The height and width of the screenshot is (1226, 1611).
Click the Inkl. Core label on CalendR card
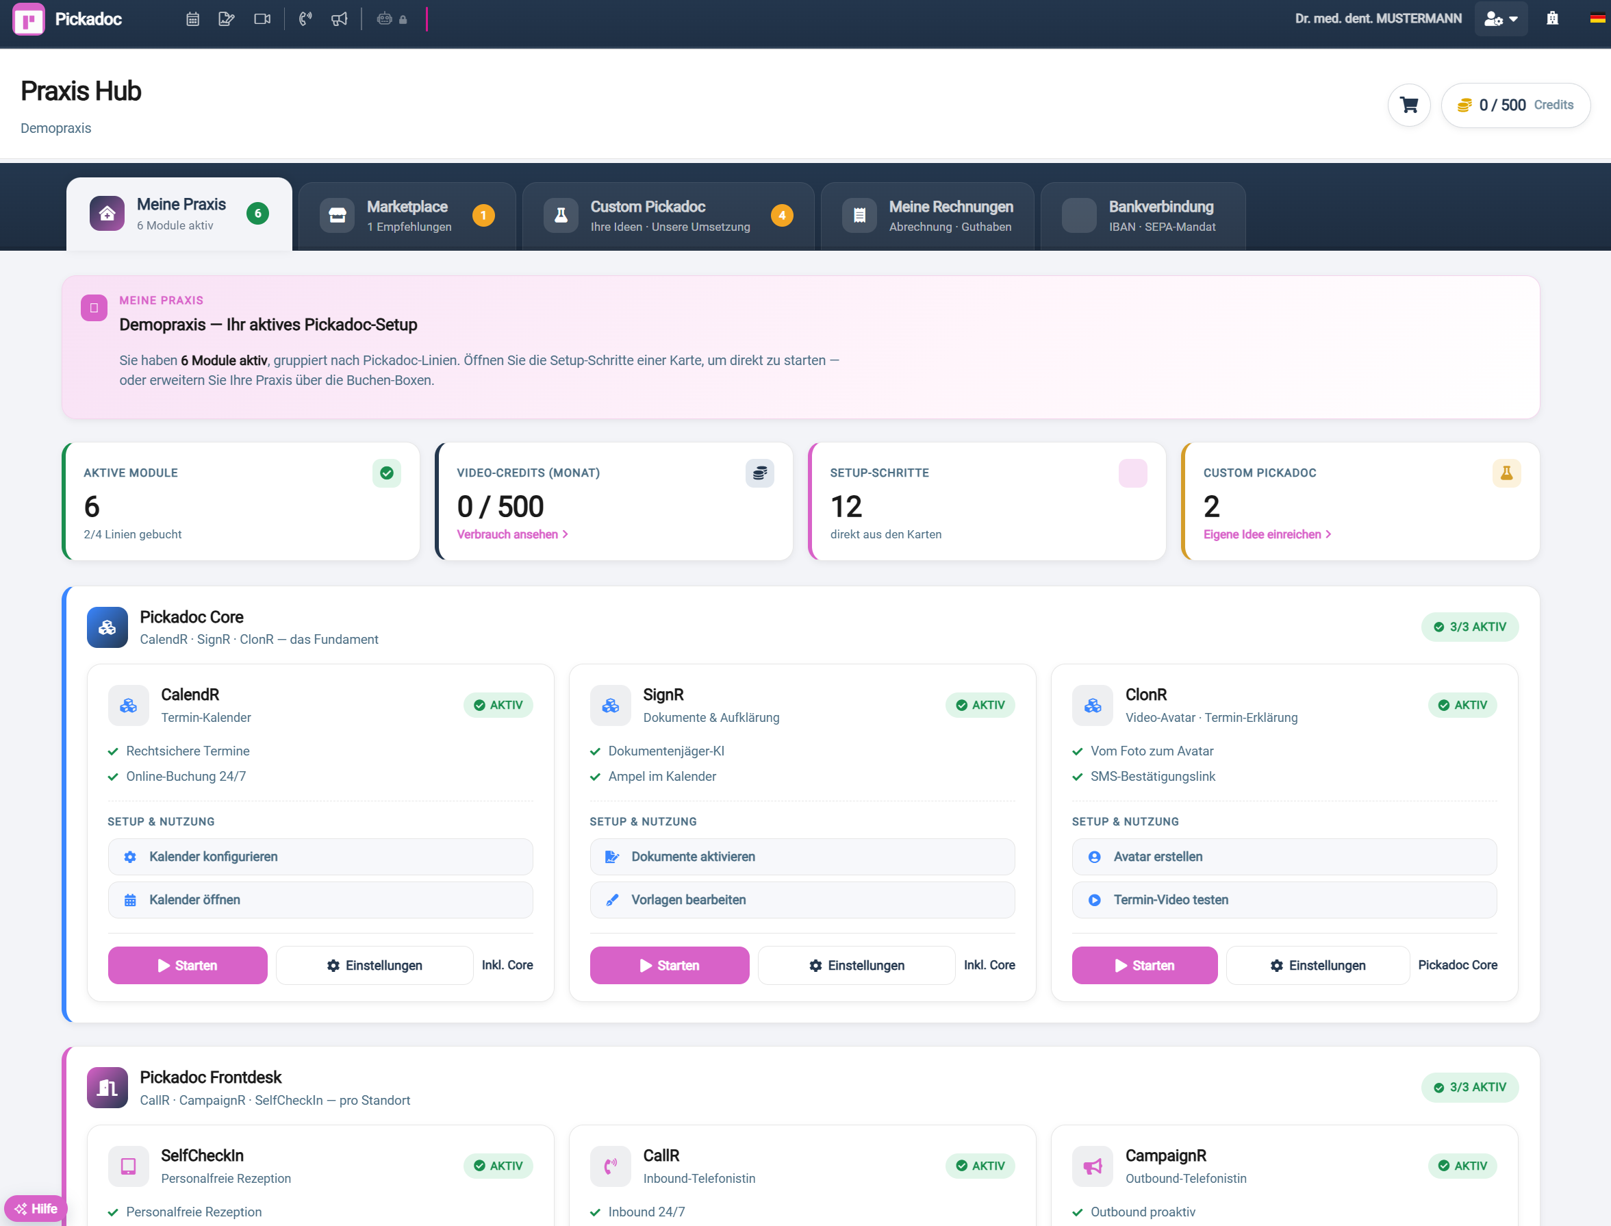[507, 965]
